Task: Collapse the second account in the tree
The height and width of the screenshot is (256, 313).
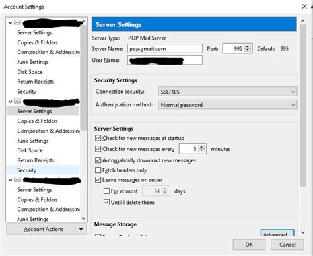Action: 10,102
